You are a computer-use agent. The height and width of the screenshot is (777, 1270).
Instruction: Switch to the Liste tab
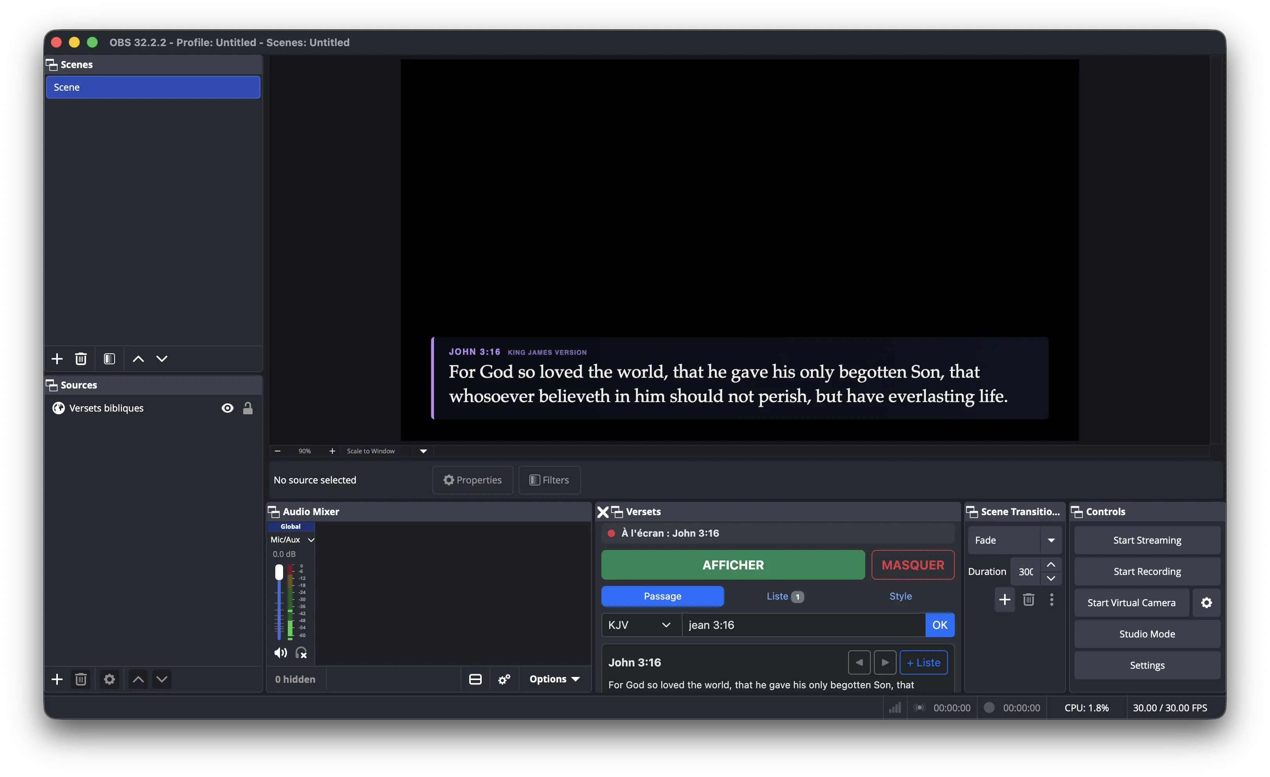[x=784, y=596]
